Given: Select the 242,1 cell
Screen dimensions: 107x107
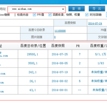Looking at the screenshot, I should [33, 72].
